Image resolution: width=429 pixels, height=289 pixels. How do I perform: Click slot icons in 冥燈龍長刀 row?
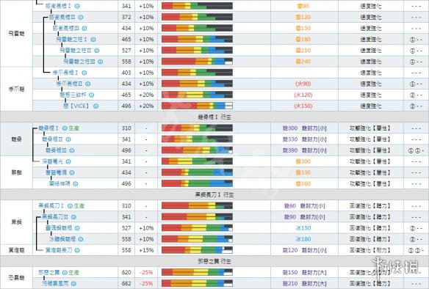click(416, 250)
